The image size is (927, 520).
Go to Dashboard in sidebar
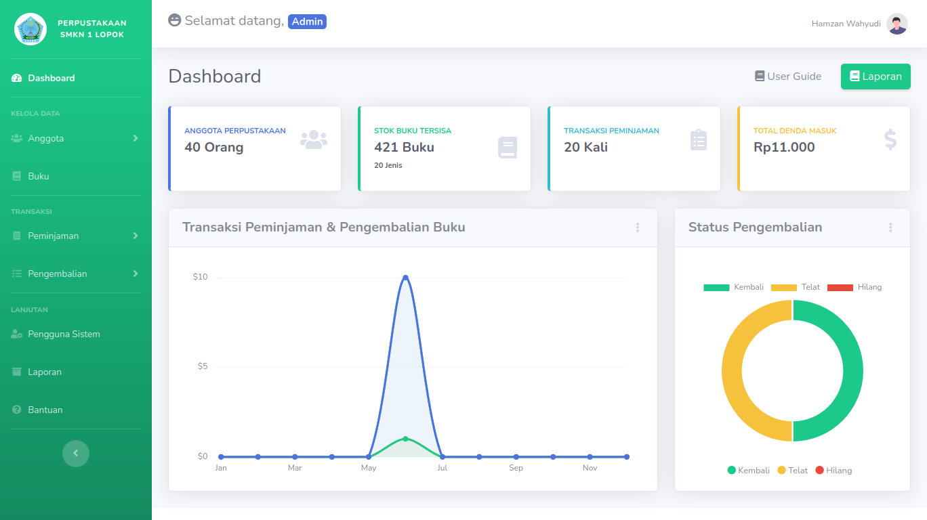(x=51, y=78)
